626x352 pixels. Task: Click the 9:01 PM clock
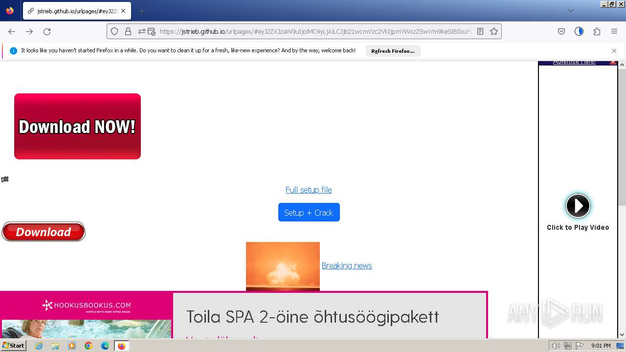point(601,346)
